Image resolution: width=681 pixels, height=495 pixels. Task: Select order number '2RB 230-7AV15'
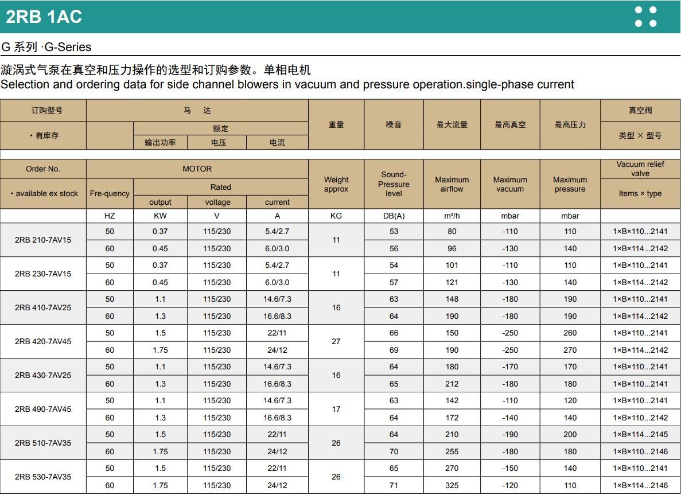[43, 274]
